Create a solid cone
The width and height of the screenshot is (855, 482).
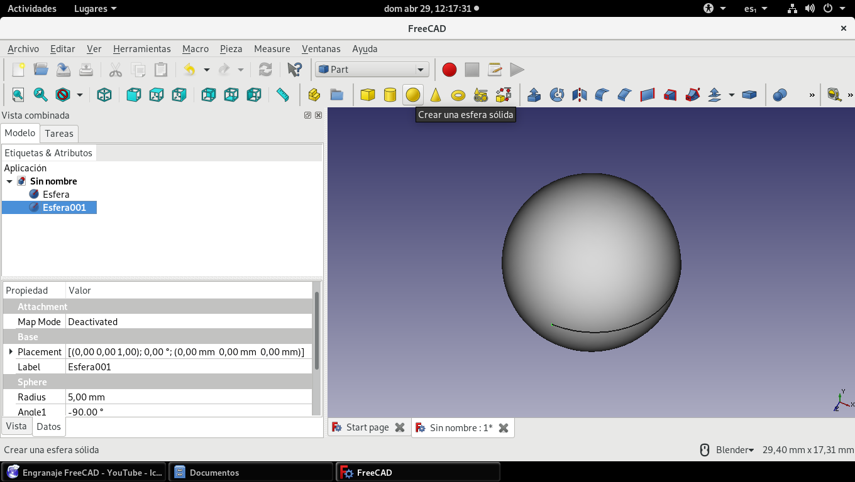(436, 95)
